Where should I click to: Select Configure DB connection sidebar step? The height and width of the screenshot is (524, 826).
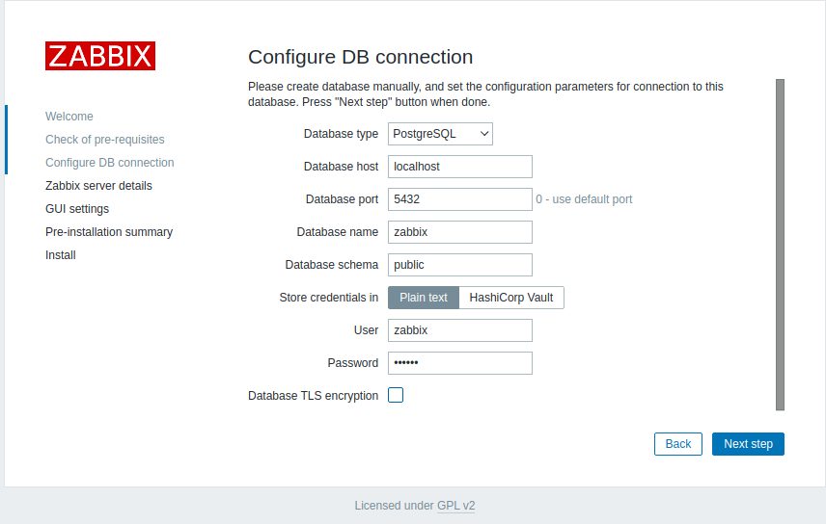[110, 163]
